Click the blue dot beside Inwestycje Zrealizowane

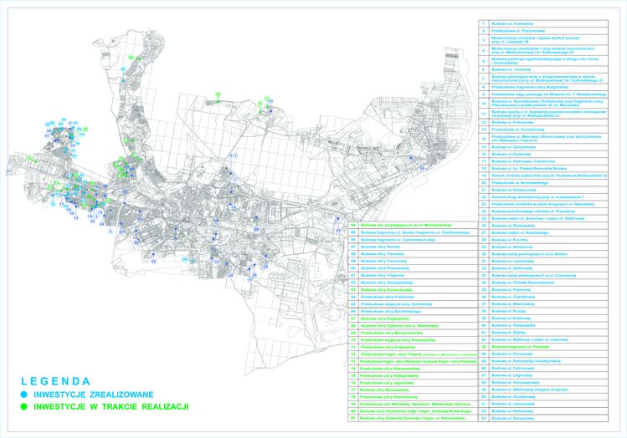tap(26, 394)
